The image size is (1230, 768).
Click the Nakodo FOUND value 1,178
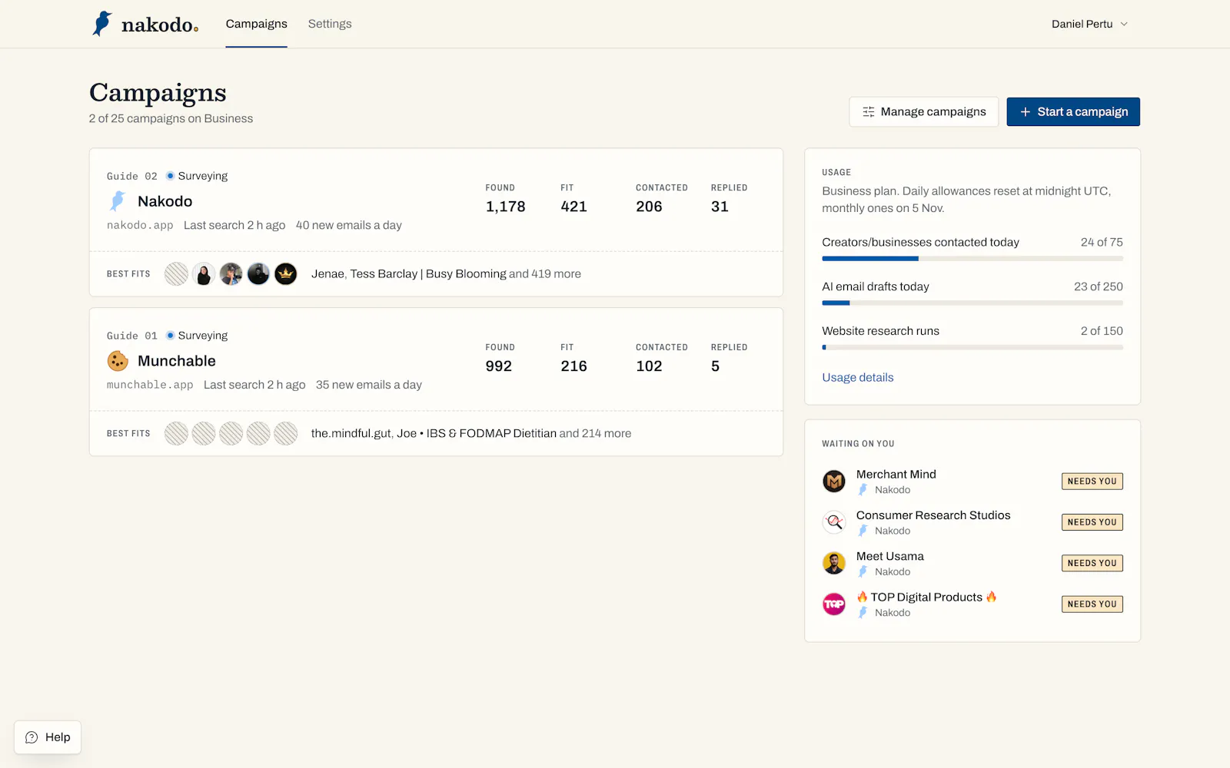pyautogui.click(x=506, y=207)
